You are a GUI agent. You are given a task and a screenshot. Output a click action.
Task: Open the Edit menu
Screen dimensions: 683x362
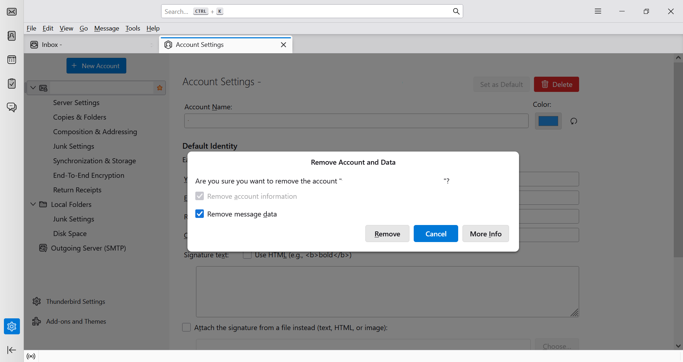[48, 28]
